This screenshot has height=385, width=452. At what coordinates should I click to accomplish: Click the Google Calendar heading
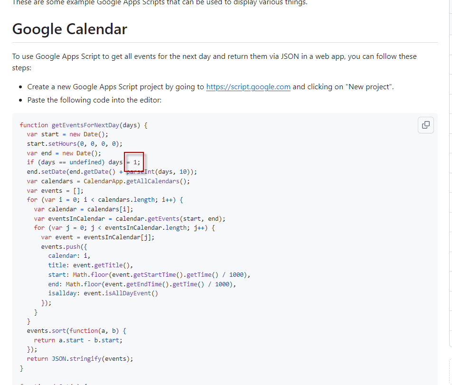pos(70,29)
